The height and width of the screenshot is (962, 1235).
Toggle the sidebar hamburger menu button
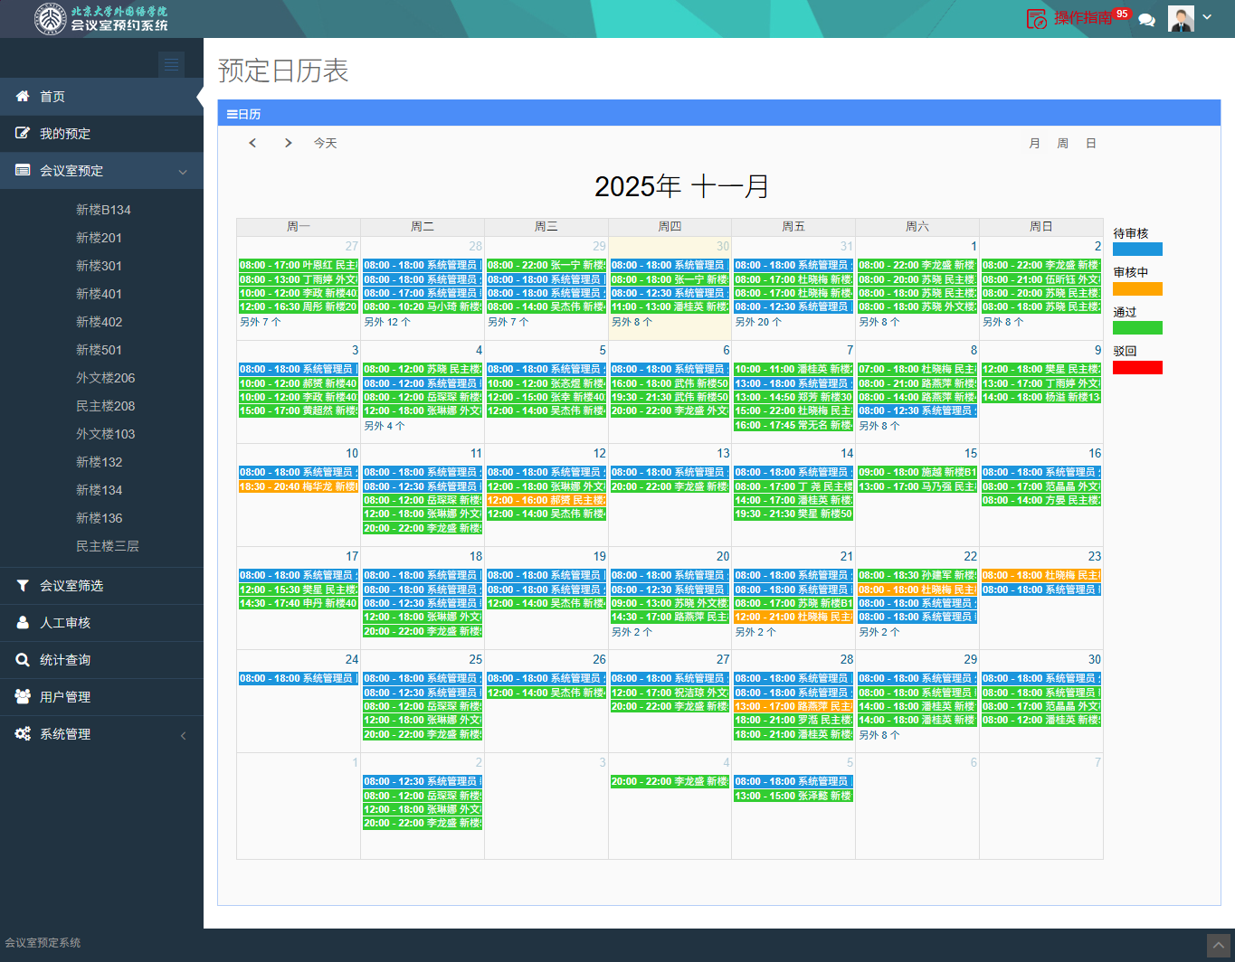[171, 64]
